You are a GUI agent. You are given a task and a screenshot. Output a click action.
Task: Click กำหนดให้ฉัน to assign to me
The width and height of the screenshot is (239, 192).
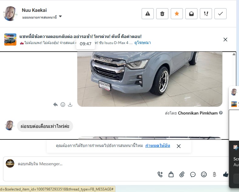pyautogui.click(x=158, y=146)
